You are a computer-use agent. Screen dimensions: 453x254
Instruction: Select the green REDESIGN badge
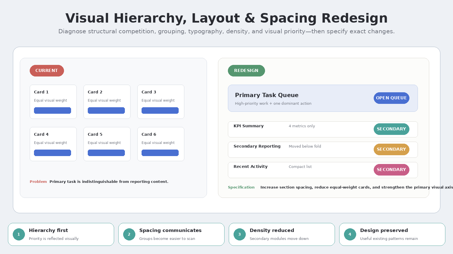246,71
